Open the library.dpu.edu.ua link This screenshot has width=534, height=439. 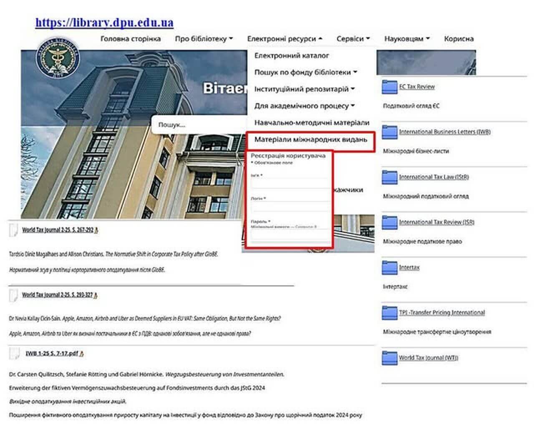(104, 23)
